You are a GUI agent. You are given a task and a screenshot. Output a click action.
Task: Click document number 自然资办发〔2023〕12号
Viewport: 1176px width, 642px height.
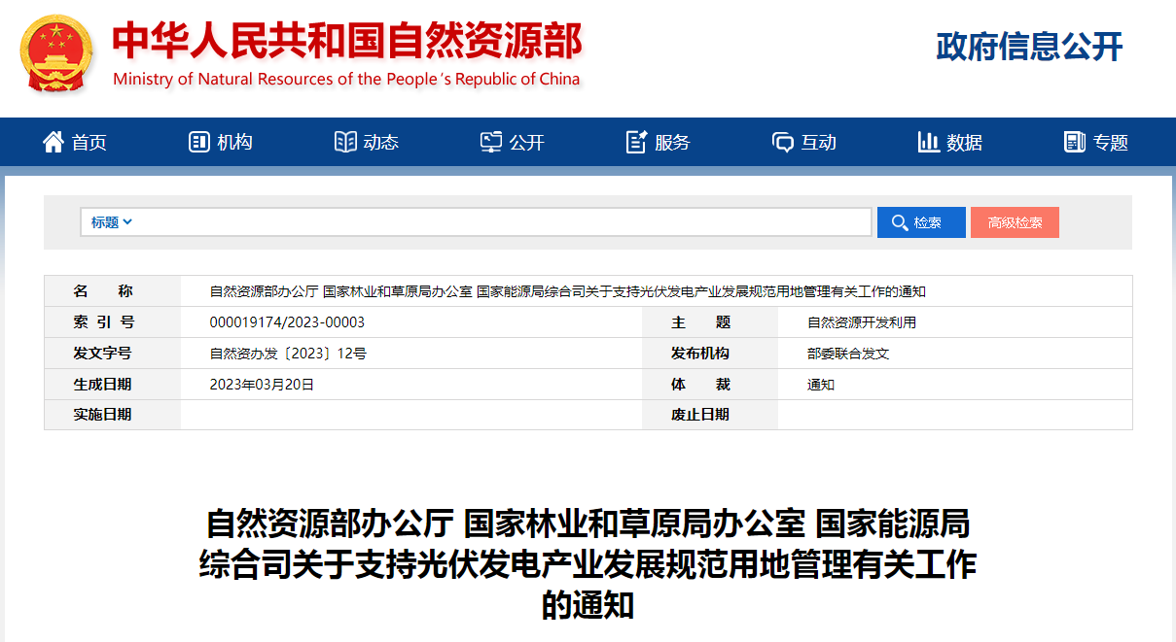click(288, 354)
